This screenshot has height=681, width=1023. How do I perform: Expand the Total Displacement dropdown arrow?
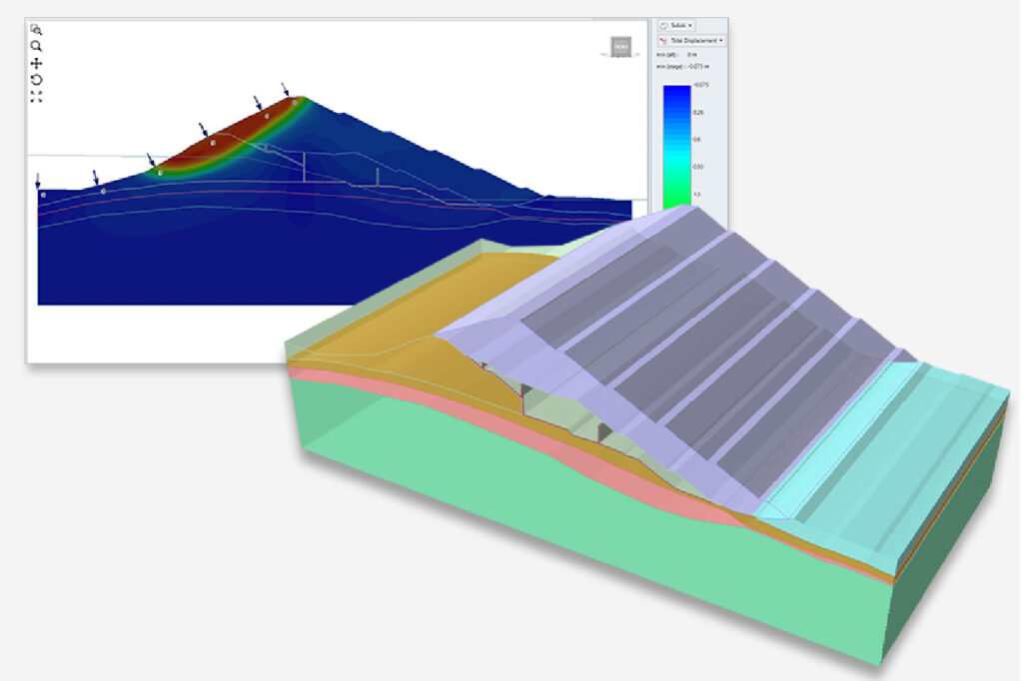pyautogui.click(x=719, y=40)
